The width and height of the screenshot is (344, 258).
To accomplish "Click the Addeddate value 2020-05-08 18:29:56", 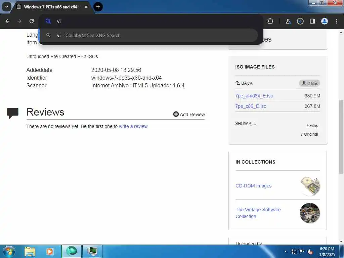I will tap(116, 70).
